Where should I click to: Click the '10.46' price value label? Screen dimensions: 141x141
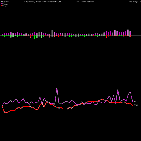pos(136,105)
